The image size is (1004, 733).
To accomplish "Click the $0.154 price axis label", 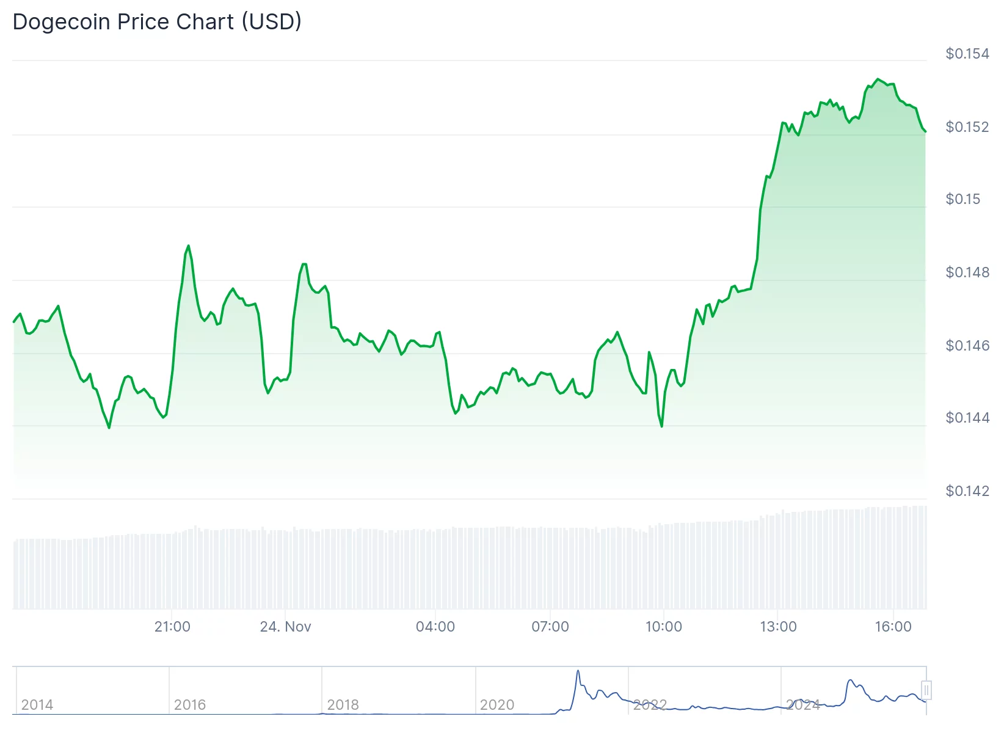I will pos(967,54).
